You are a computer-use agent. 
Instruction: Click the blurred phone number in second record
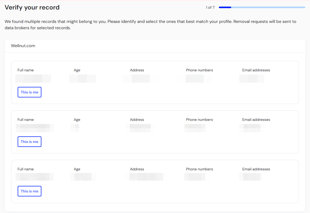pyautogui.click(x=195, y=128)
